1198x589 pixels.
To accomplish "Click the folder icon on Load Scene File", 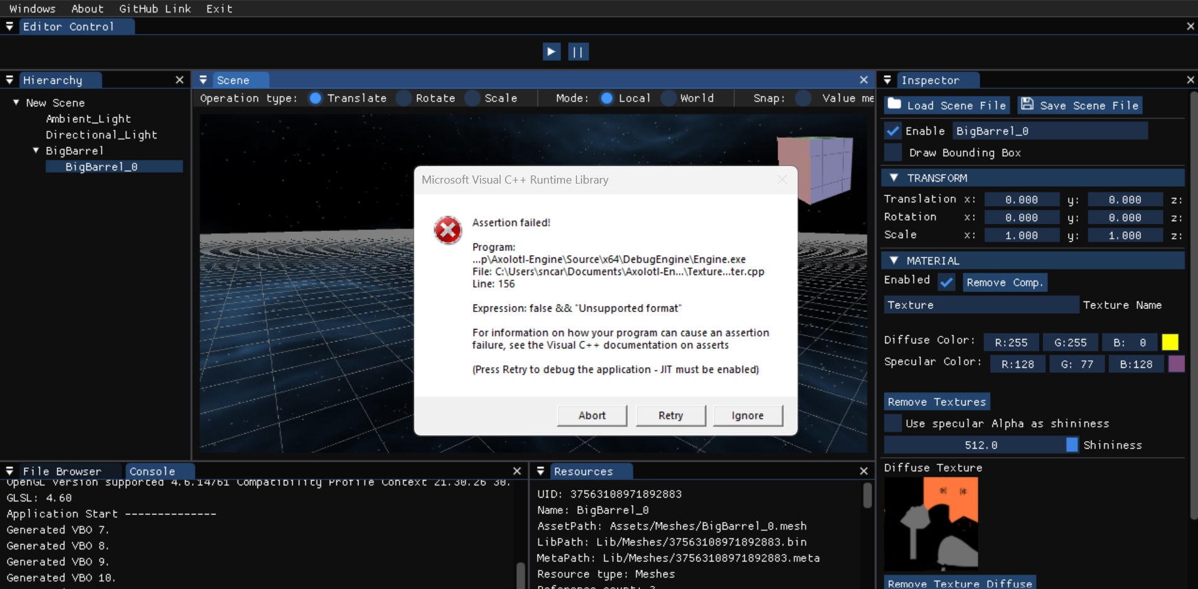I will 893,104.
